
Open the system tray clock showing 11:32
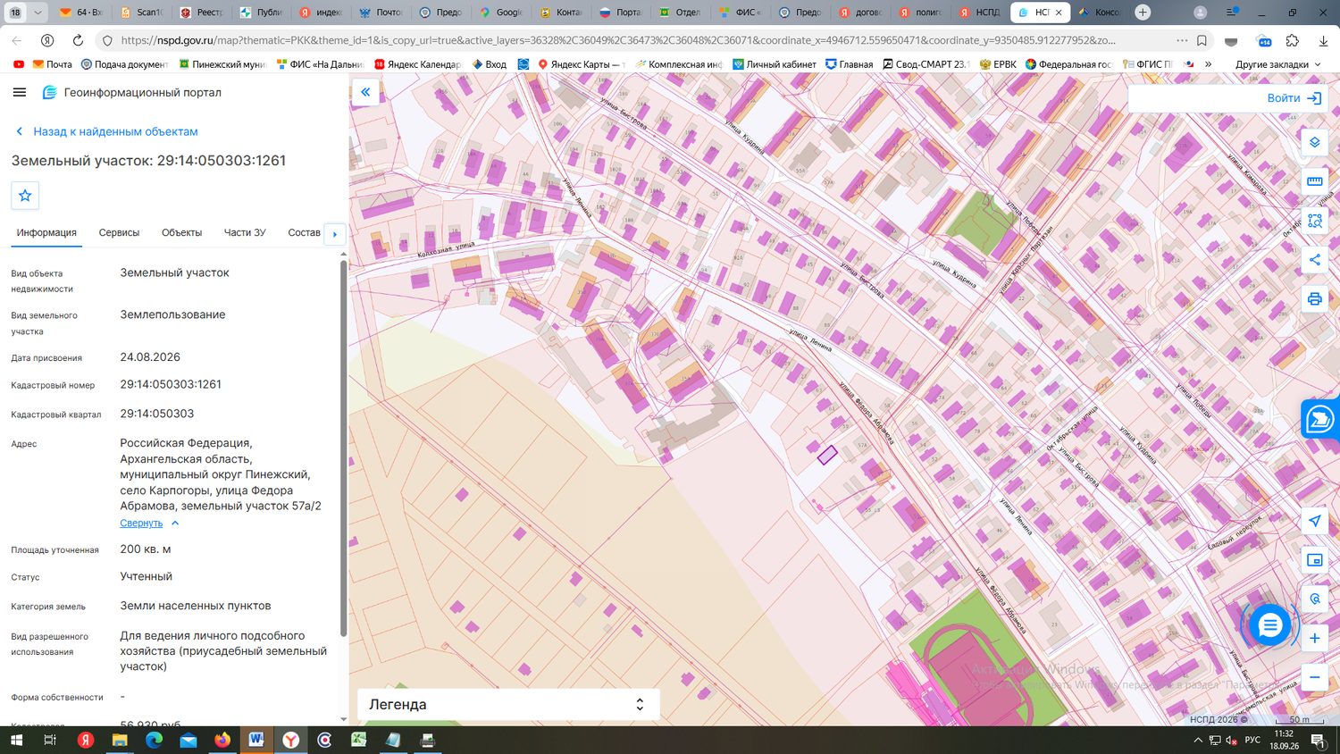tap(1284, 740)
